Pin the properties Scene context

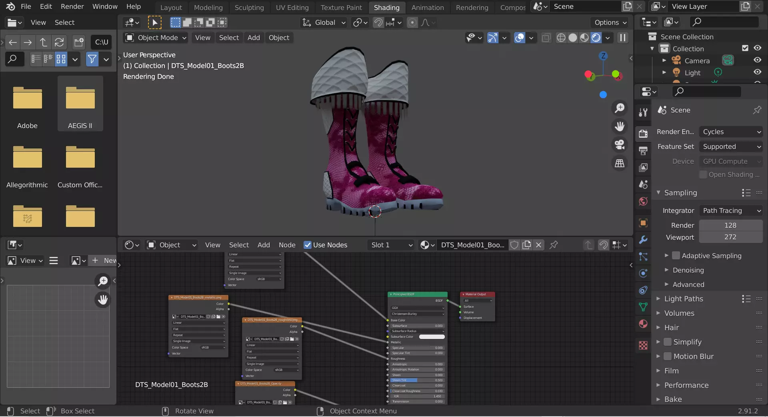757,110
